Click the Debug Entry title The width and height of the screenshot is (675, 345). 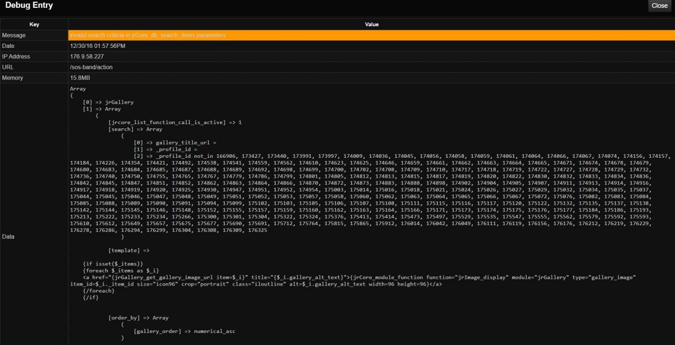coord(29,5)
